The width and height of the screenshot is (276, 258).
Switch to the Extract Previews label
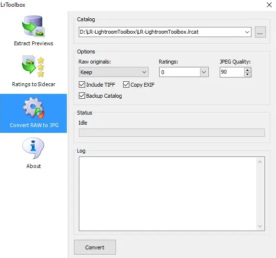point(34,43)
